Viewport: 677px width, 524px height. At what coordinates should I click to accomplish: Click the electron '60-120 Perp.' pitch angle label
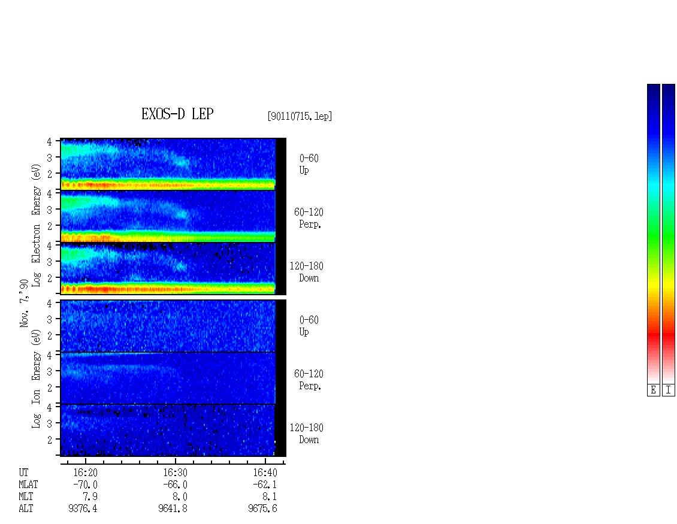(309, 218)
